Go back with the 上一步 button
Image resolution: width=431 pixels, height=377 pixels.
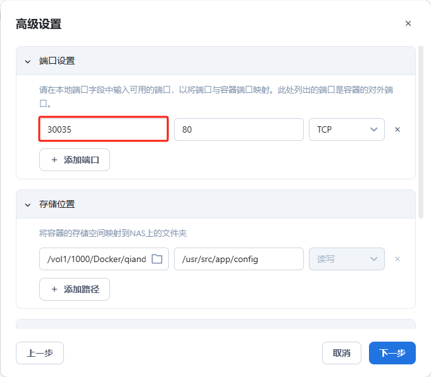40,353
